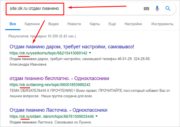Viewport: 180px width, 127px height.
Task: Click the magnifying glass search icon
Action: 168,9
